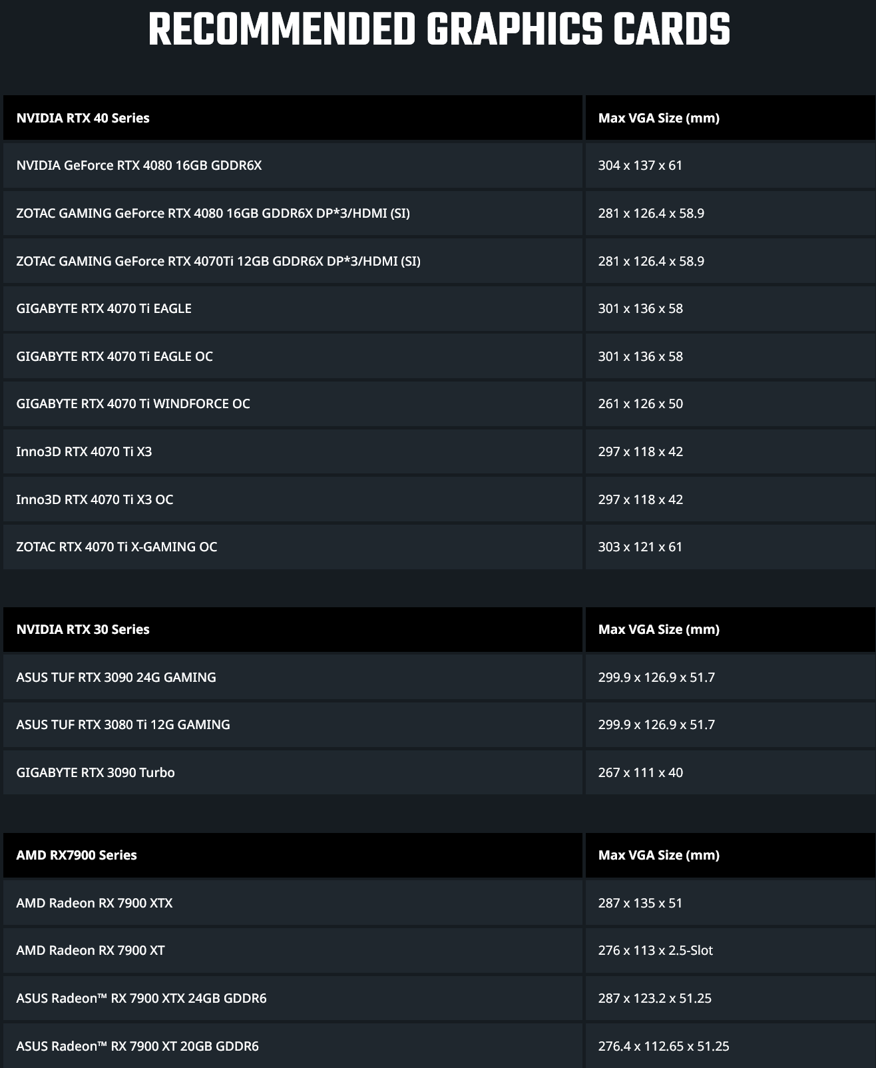
Task: Click the 304 x 137 x 61 size cell
Action: (x=730, y=165)
